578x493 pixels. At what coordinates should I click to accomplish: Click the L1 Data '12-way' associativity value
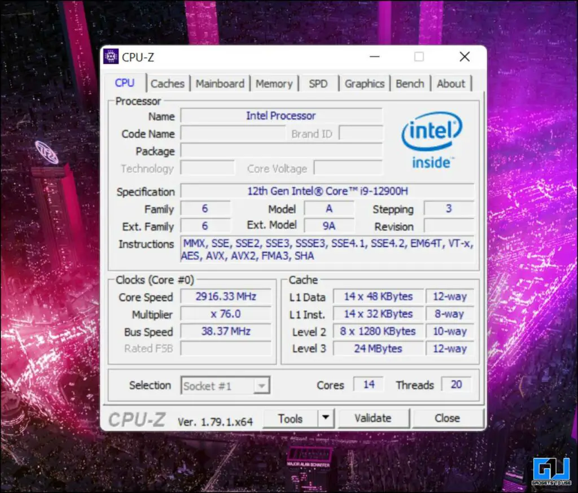pyautogui.click(x=450, y=296)
